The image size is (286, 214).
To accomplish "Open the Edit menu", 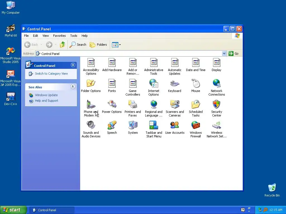I will [35, 36].
